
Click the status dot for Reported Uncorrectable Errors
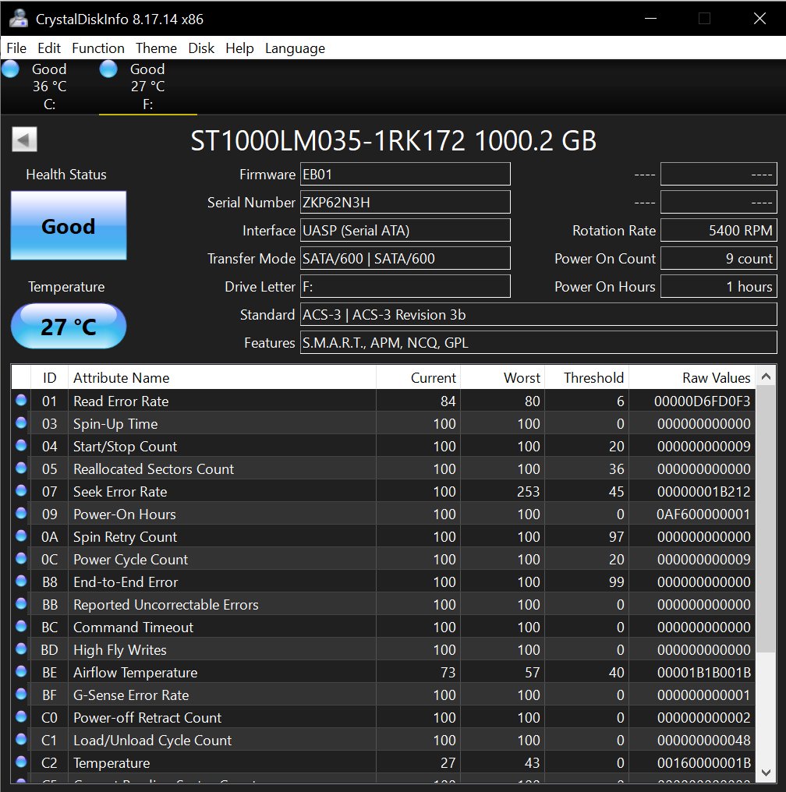coord(21,603)
